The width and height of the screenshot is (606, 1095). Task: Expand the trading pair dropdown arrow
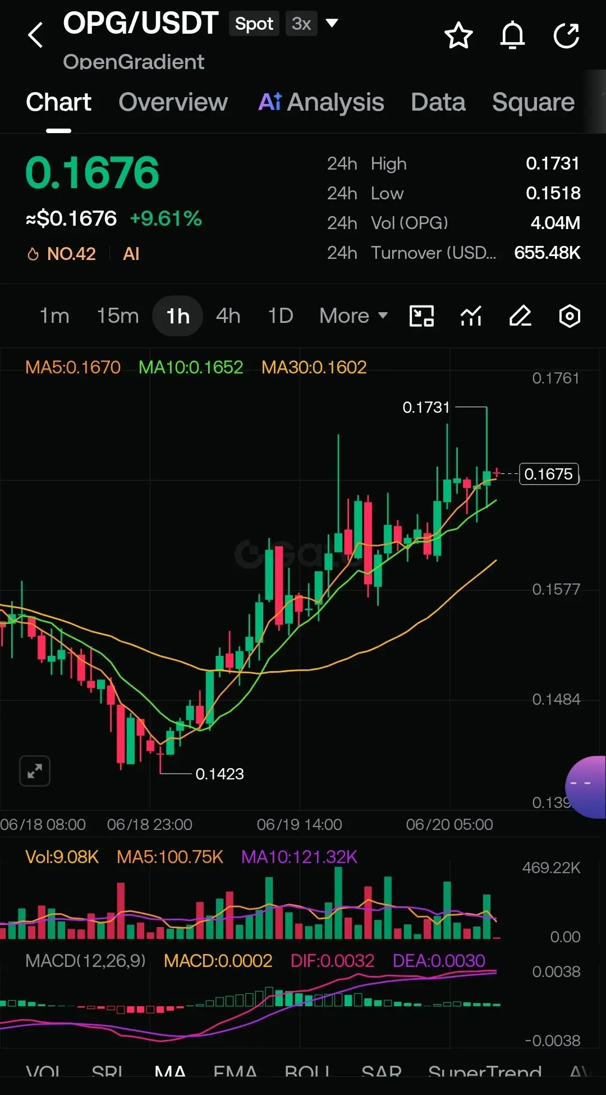332,23
